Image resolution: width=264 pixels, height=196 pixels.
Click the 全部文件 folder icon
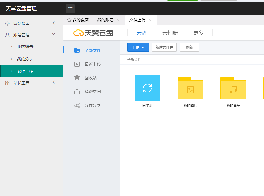77,50
